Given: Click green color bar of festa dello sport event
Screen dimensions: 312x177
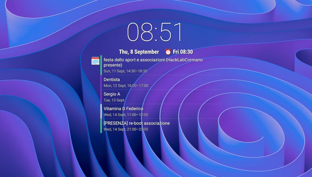Looking at the screenshot, I should [101, 65].
